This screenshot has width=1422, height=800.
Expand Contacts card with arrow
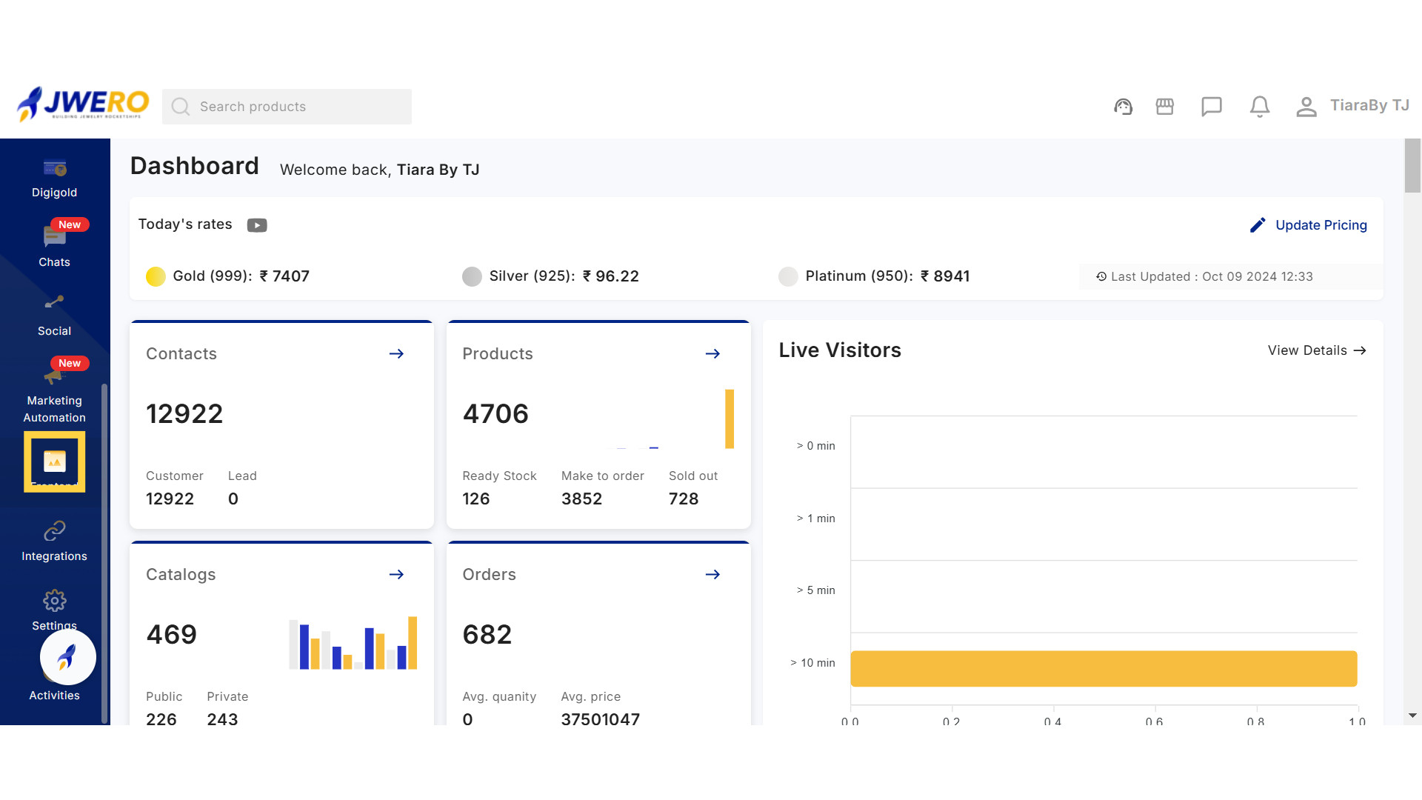click(x=396, y=354)
